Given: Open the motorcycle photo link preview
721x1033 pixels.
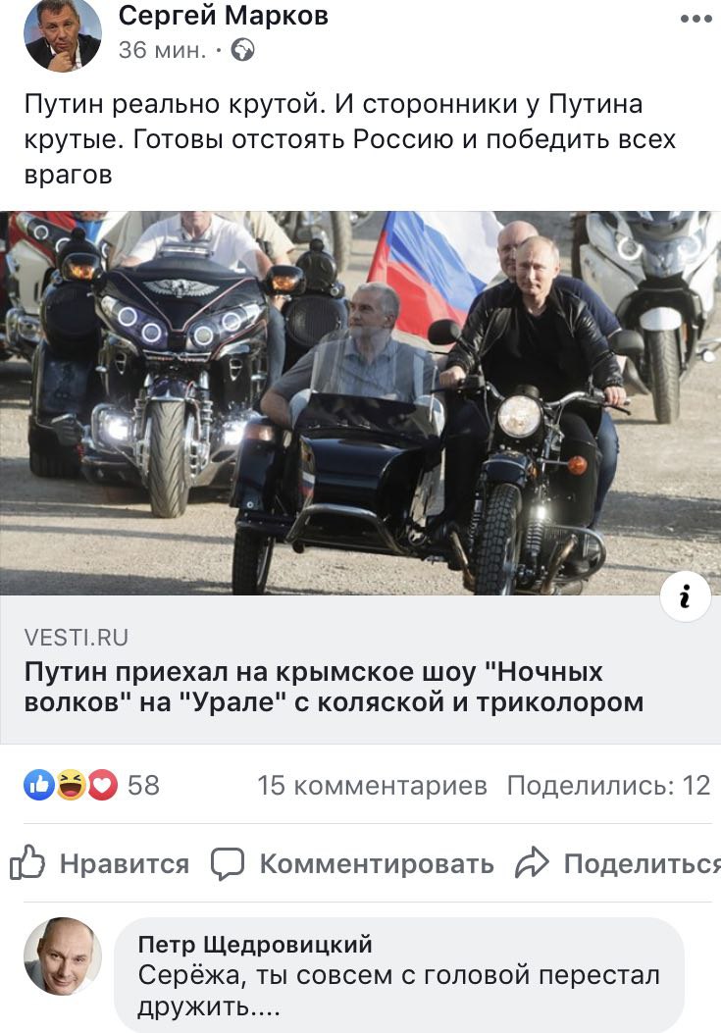Looking at the screenshot, I should pyautogui.click(x=361, y=402).
